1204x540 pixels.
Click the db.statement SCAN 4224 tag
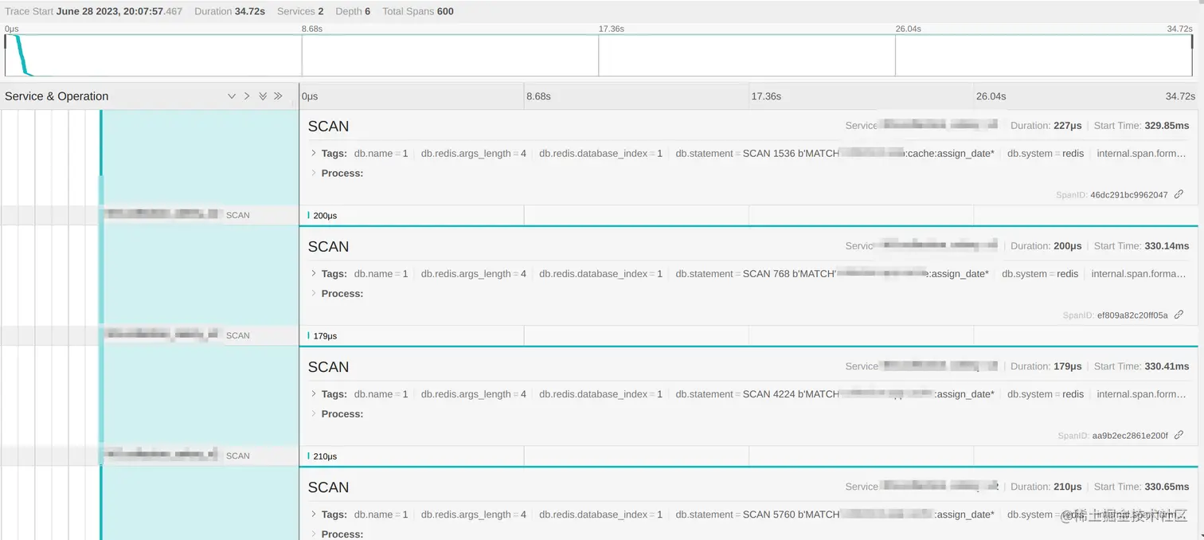click(835, 394)
